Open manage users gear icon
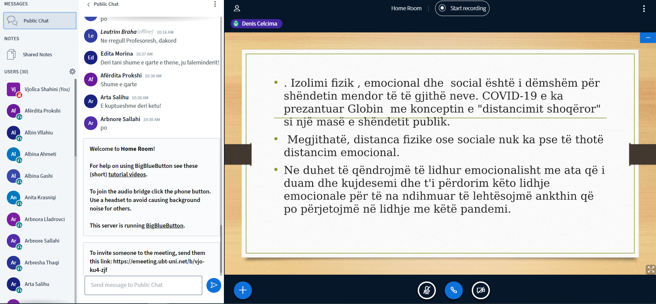The height and width of the screenshot is (304, 656). [72, 72]
